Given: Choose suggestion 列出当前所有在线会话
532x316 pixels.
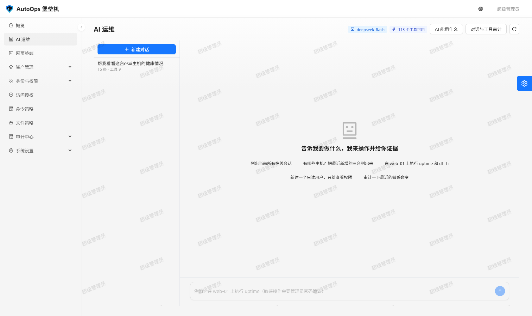Looking at the screenshot, I should click(x=271, y=163).
